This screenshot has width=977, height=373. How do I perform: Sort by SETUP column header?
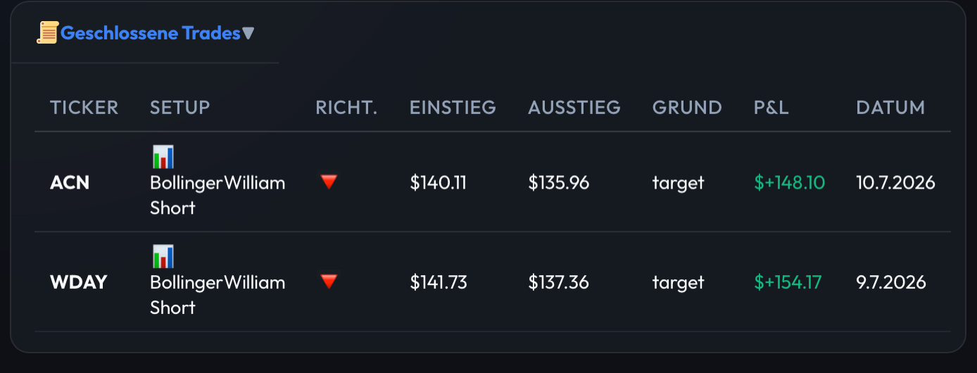coord(180,108)
